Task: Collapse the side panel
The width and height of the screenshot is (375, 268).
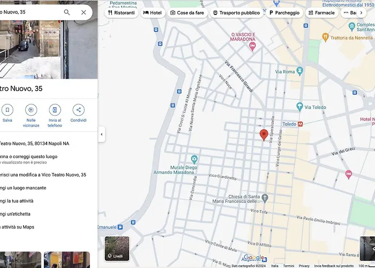Action: (x=101, y=134)
